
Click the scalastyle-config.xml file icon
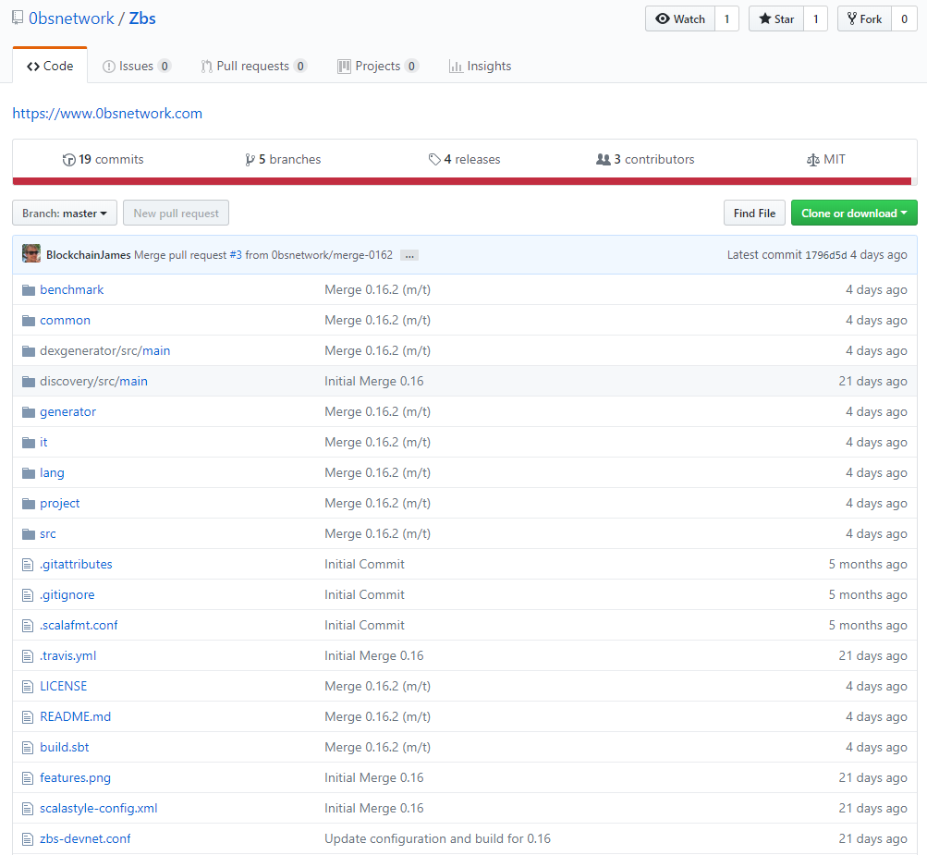(28, 808)
